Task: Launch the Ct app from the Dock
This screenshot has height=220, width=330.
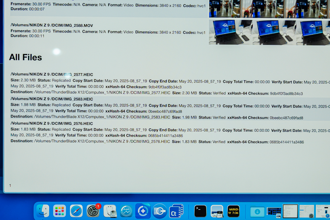Action: [176, 211]
